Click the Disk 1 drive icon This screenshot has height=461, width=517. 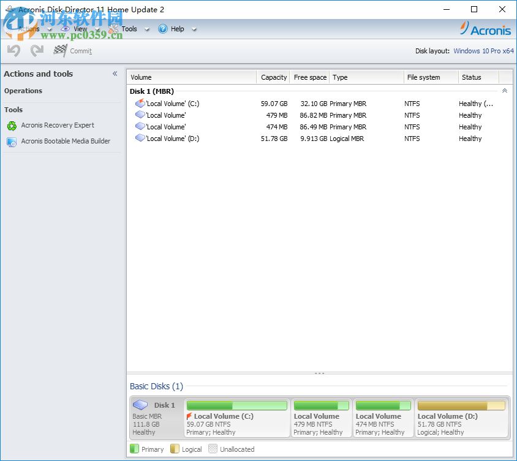coord(140,405)
